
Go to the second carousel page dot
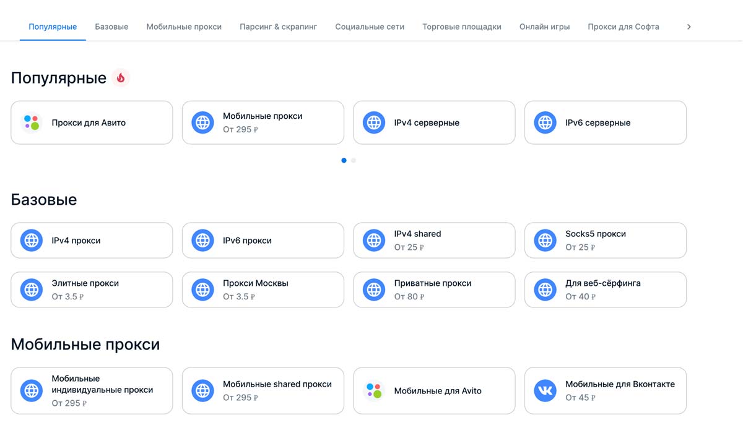[354, 160]
